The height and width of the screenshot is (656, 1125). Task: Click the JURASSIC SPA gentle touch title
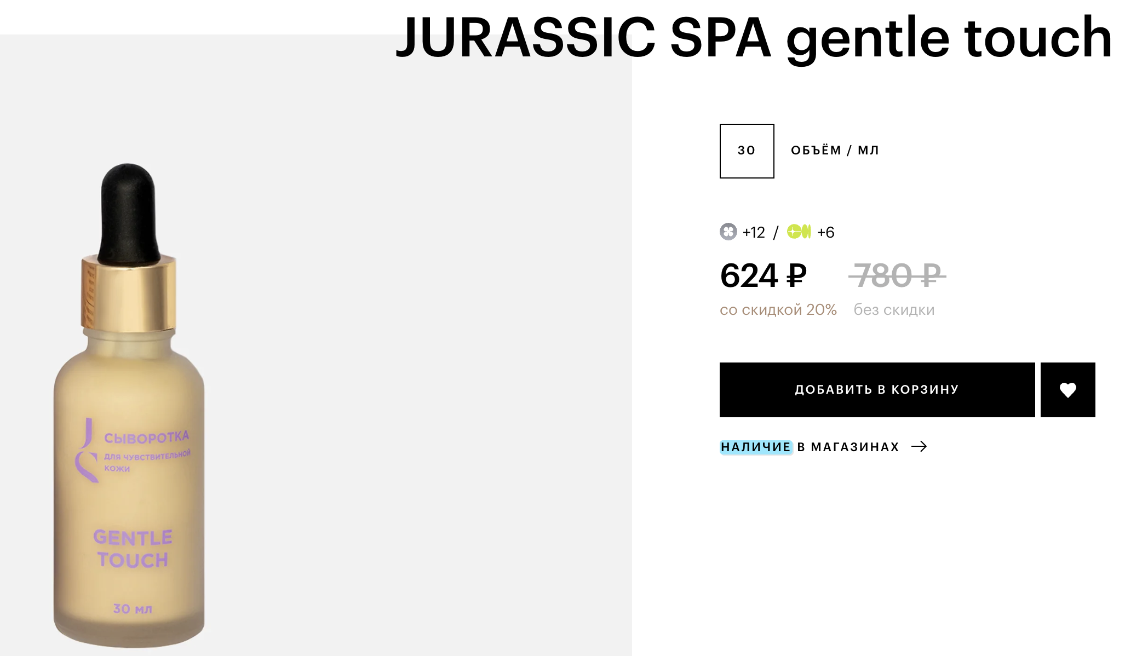tap(753, 37)
